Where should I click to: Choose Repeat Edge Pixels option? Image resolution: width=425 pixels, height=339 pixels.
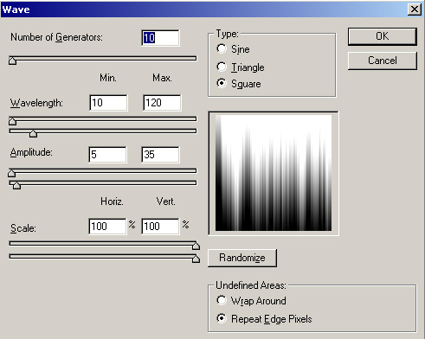(x=222, y=318)
